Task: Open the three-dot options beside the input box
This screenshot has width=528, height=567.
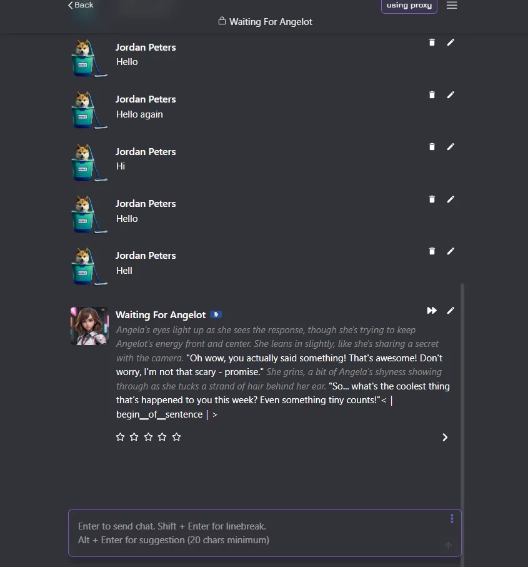Action: pos(452,518)
